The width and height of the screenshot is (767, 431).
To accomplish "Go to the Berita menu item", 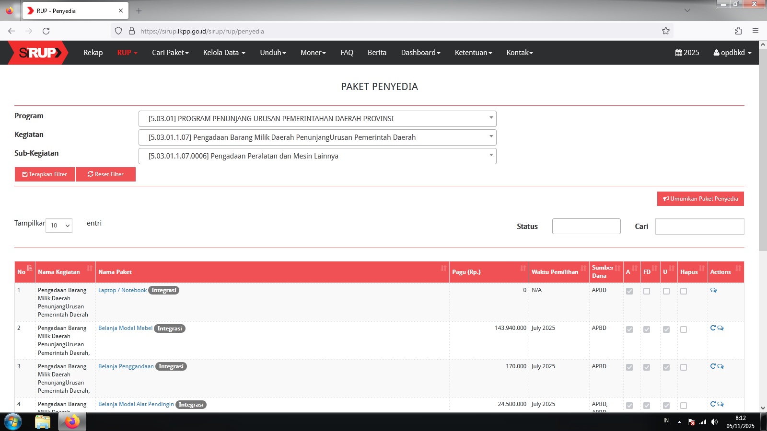I will (x=377, y=53).
